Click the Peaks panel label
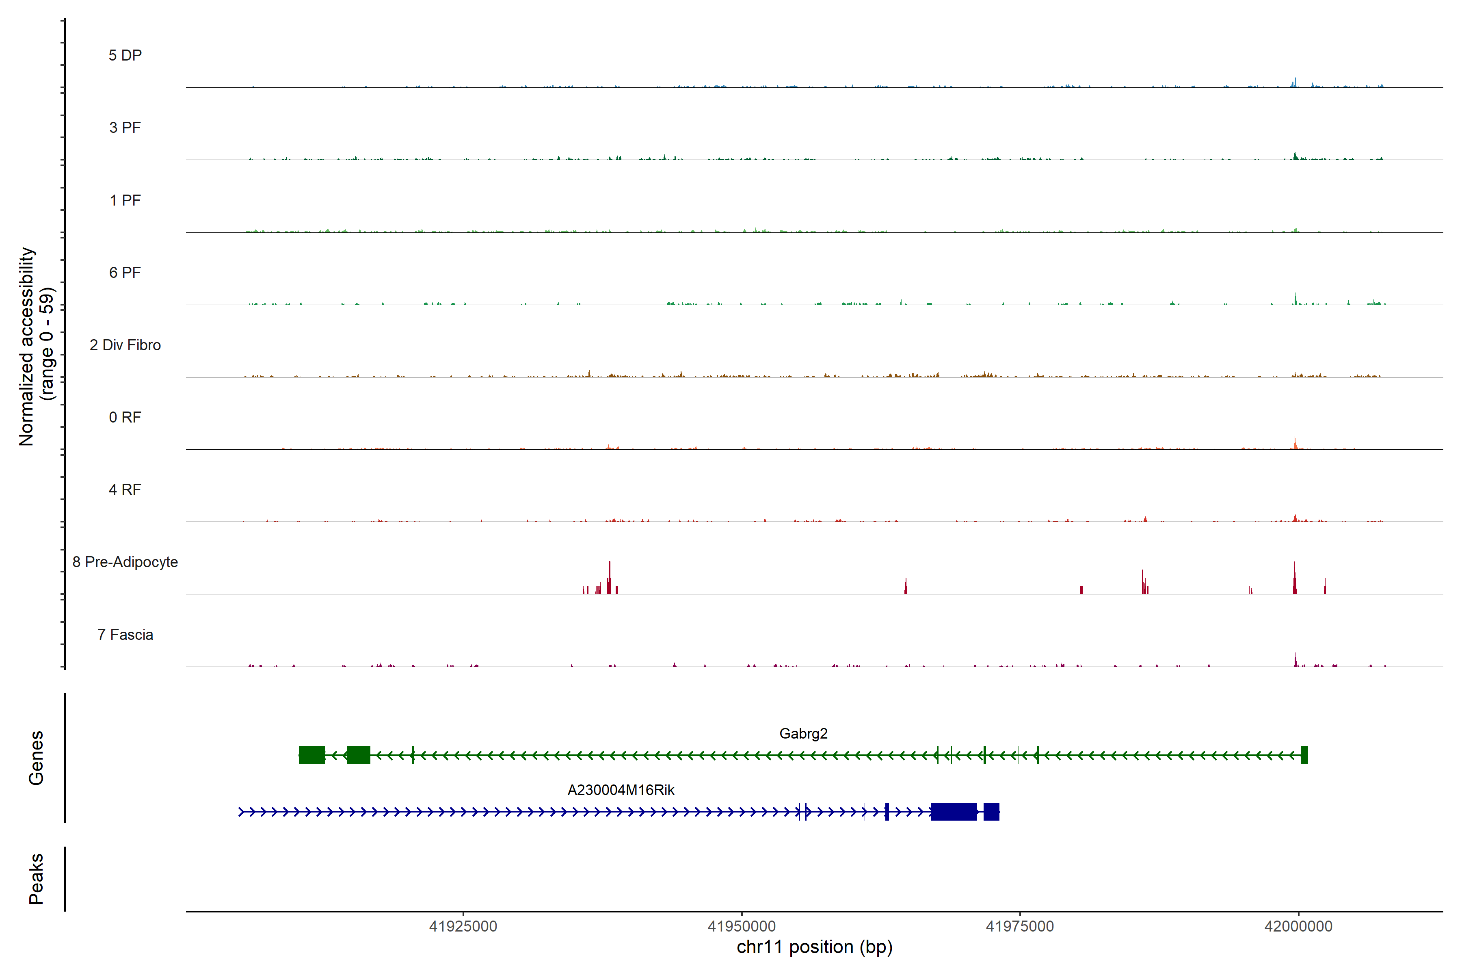This screenshot has width=1462, height=975. point(36,879)
